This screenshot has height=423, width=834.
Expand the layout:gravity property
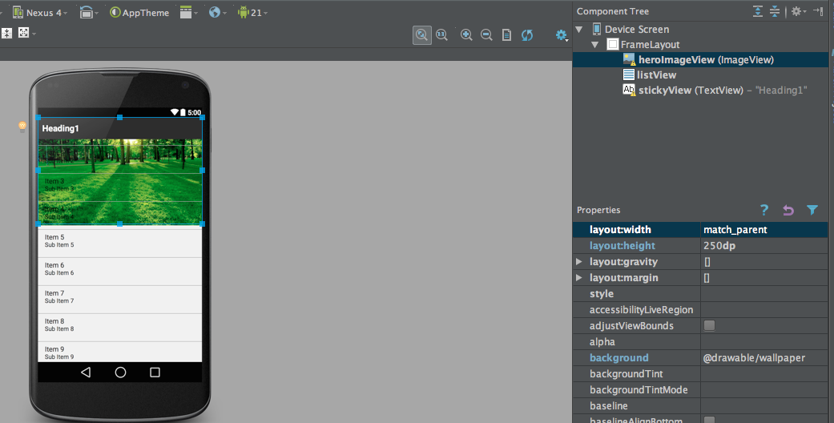pos(579,262)
